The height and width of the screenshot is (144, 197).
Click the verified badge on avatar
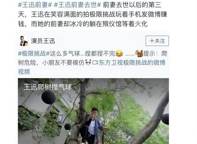26,44
